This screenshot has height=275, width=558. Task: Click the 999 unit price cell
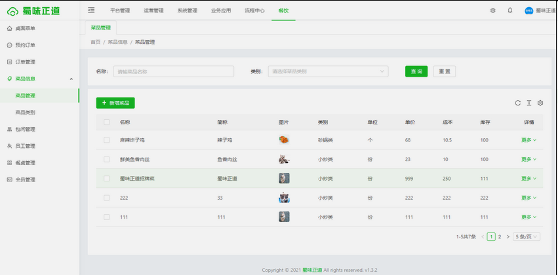[x=409, y=178]
